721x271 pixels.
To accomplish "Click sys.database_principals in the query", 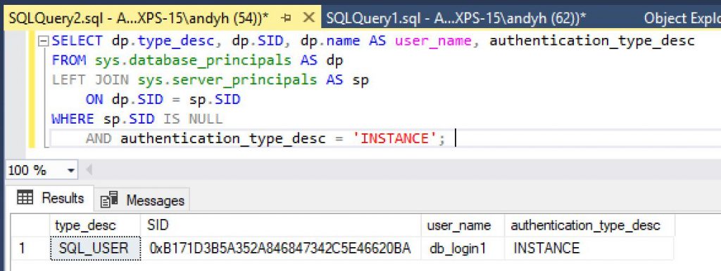I will (193, 60).
